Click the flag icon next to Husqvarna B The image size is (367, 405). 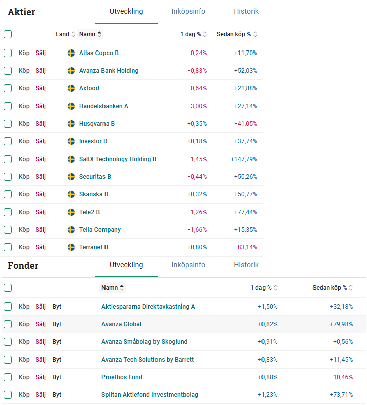coord(71,124)
